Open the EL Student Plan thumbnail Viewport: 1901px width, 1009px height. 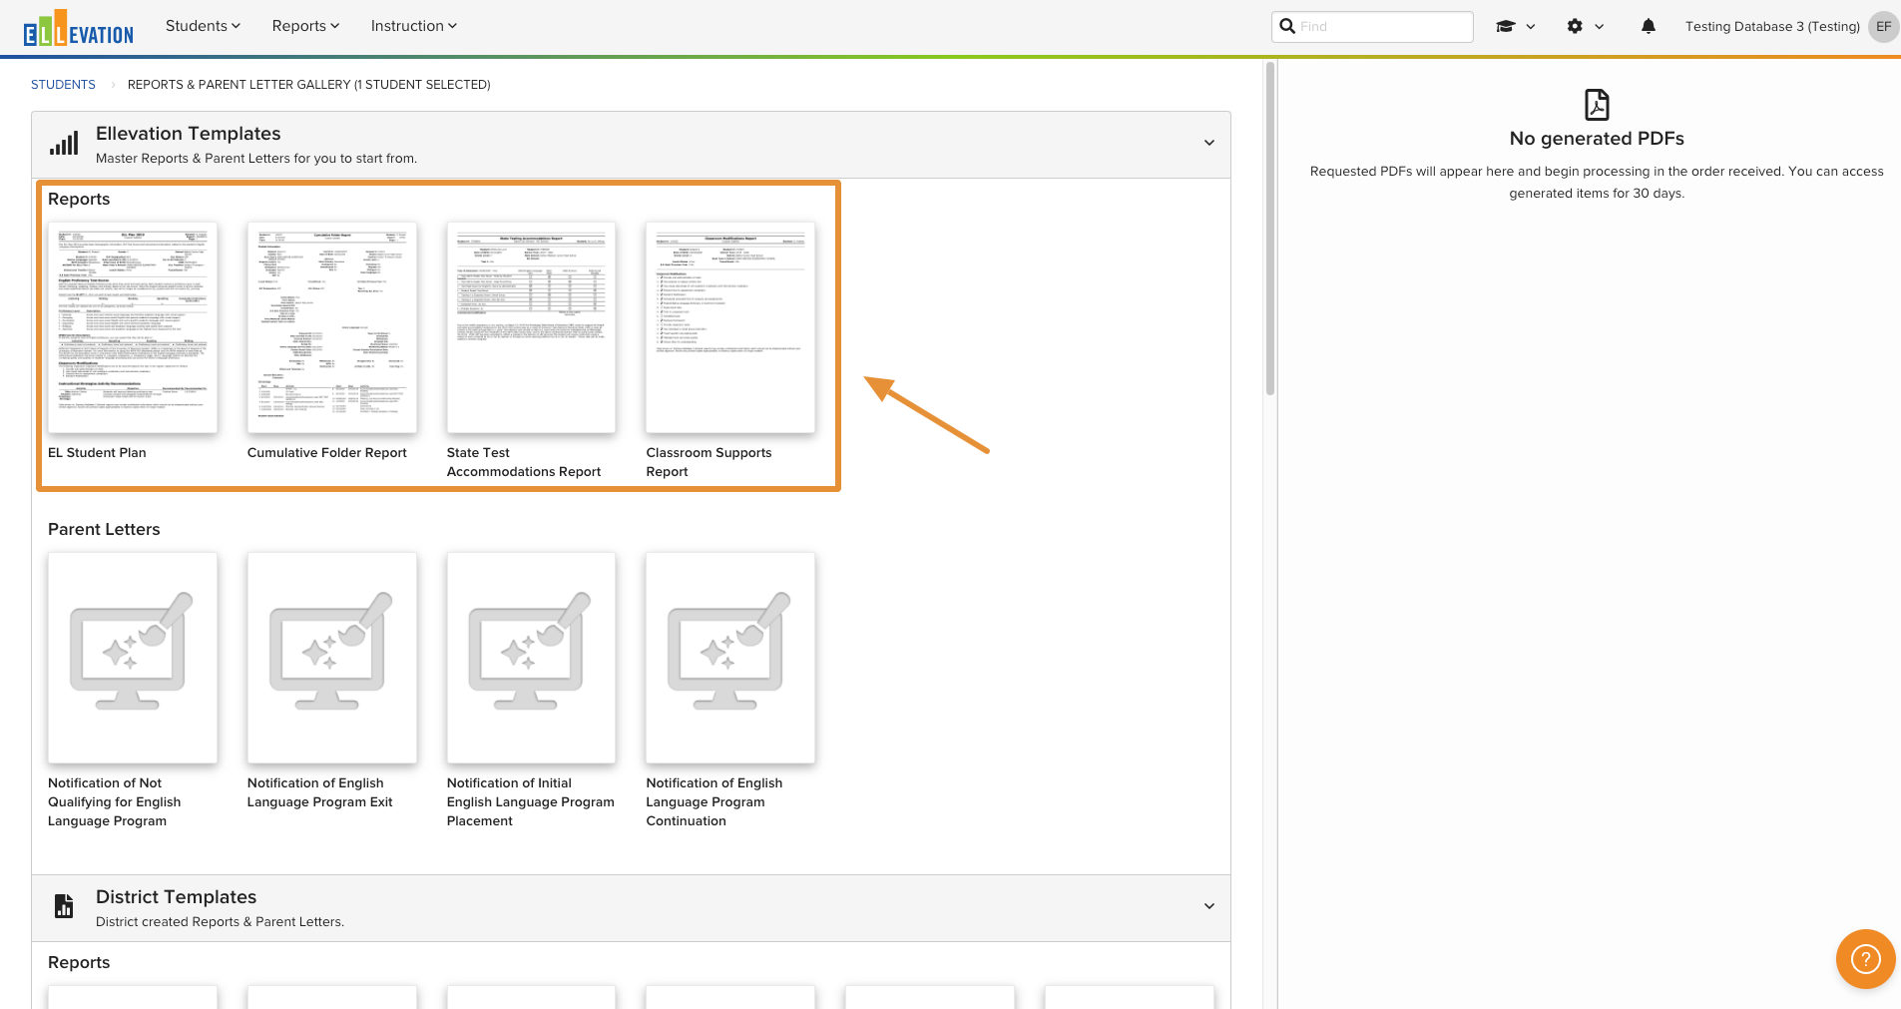(x=133, y=327)
